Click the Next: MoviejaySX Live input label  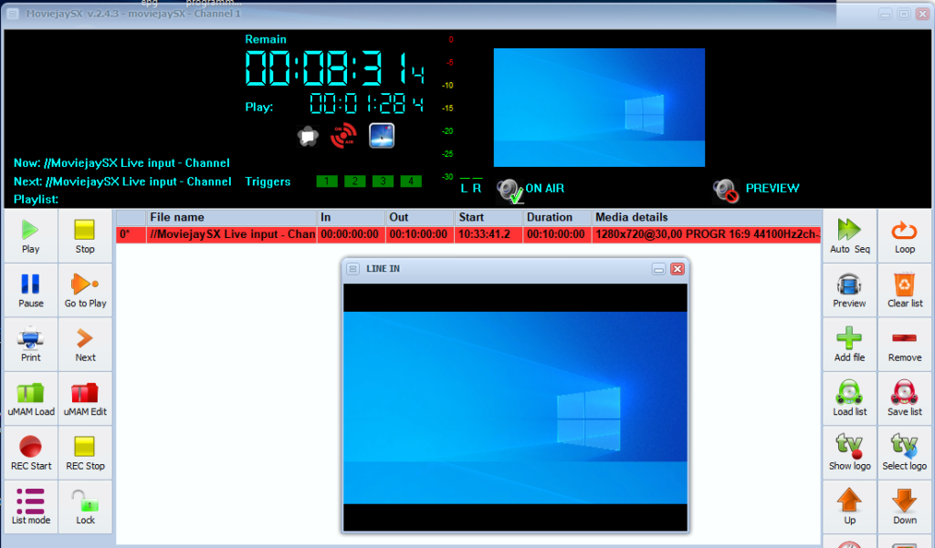point(122,181)
